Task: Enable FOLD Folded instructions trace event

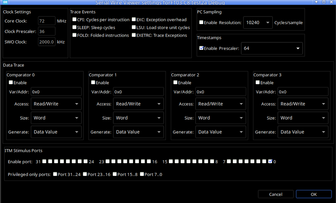Action: tap(74, 35)
